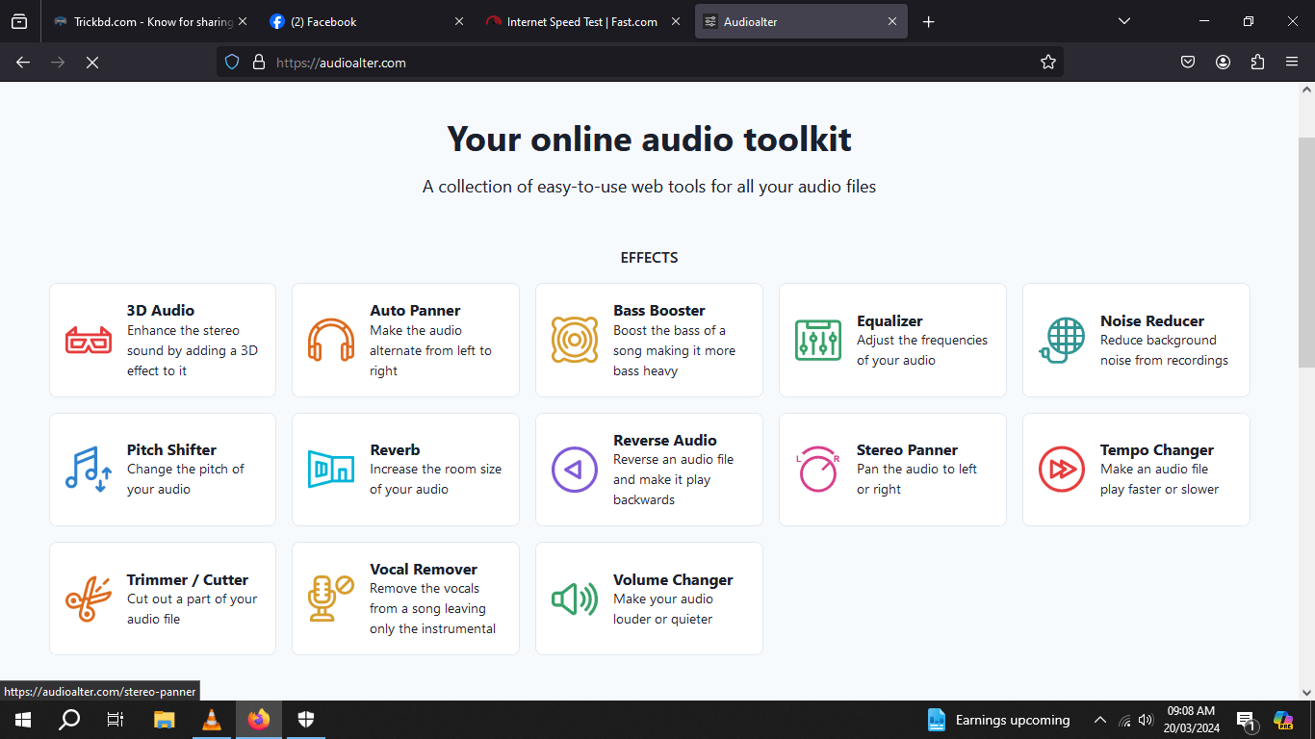Viewport: 1315px width, 739px height.
Task: Expand the list all tabs dropdown
Action: (x=1124, y=22)
